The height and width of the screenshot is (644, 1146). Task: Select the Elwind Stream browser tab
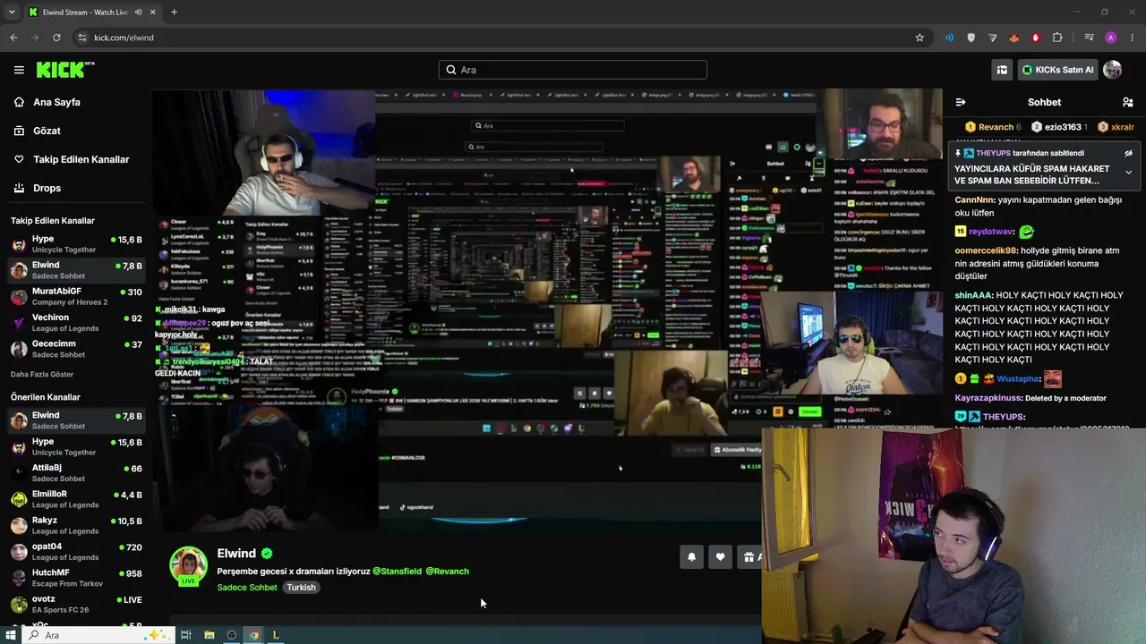click(92, 13)
